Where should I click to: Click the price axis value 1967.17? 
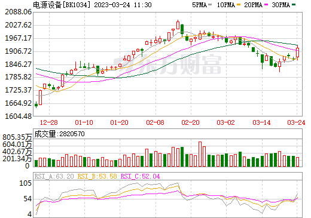coord(18,38)
